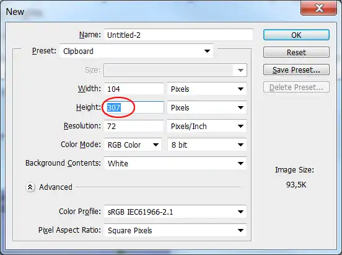
Task: Select the RGB Color mode dropdown
Action: pos(133,145)
